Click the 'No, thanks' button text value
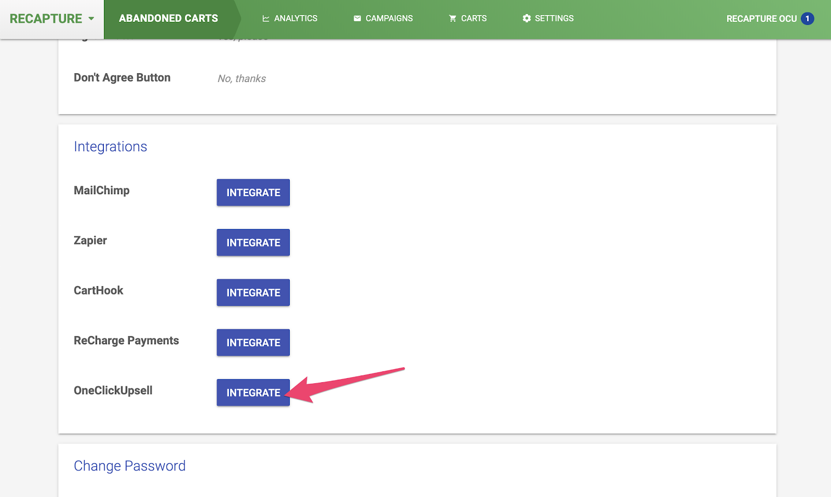Screen dimensions: 831x497 click(242, 78)
